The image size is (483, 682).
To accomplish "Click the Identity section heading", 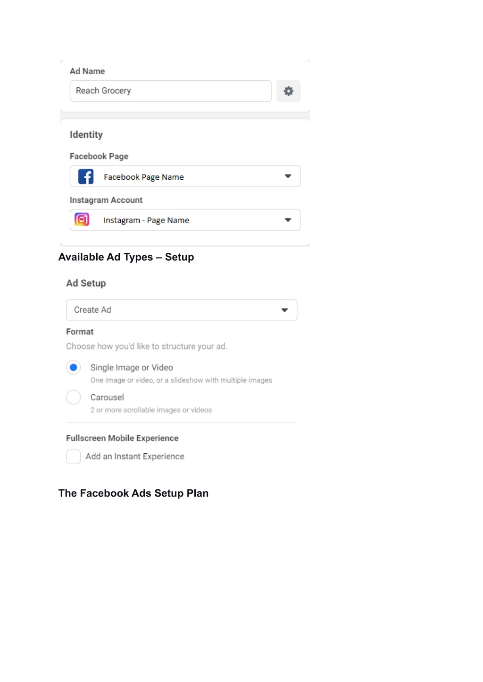I will click(x=86, y=135).
